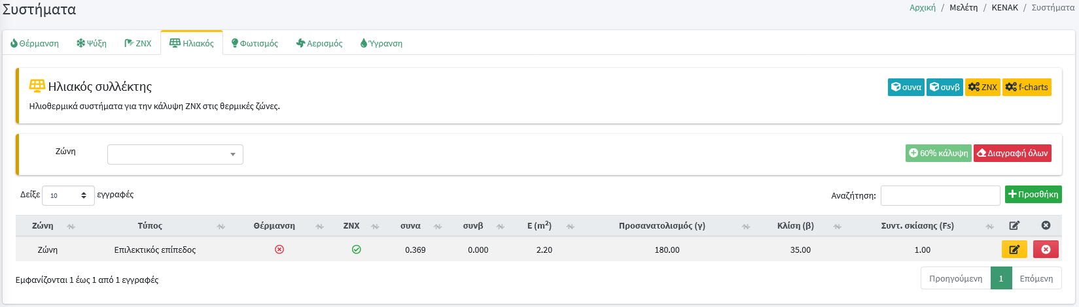Sort the table by Τύπος column

tap(150, 226)
